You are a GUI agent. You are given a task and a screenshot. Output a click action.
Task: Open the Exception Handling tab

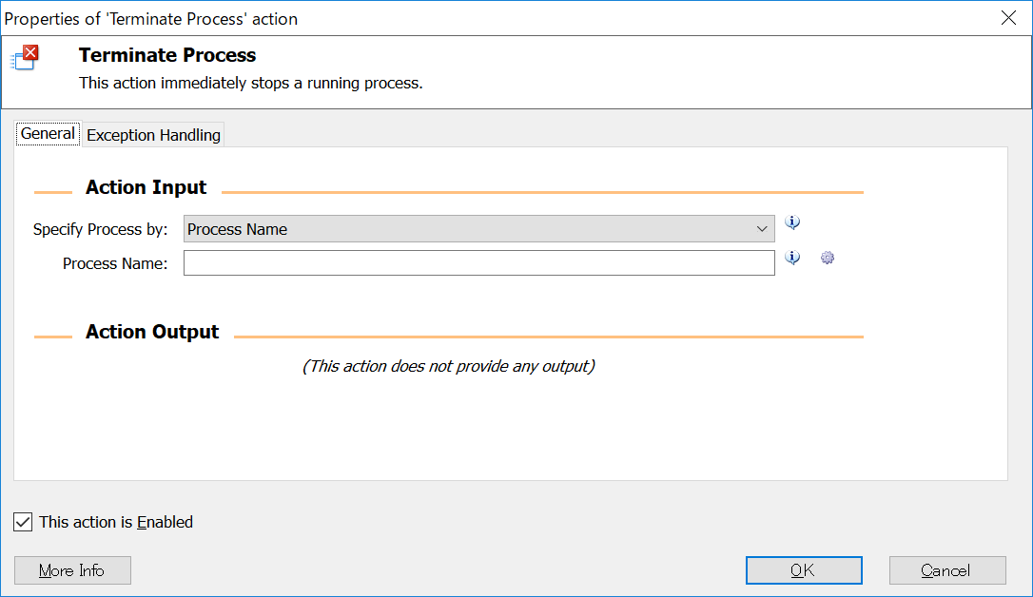(153, 135)
